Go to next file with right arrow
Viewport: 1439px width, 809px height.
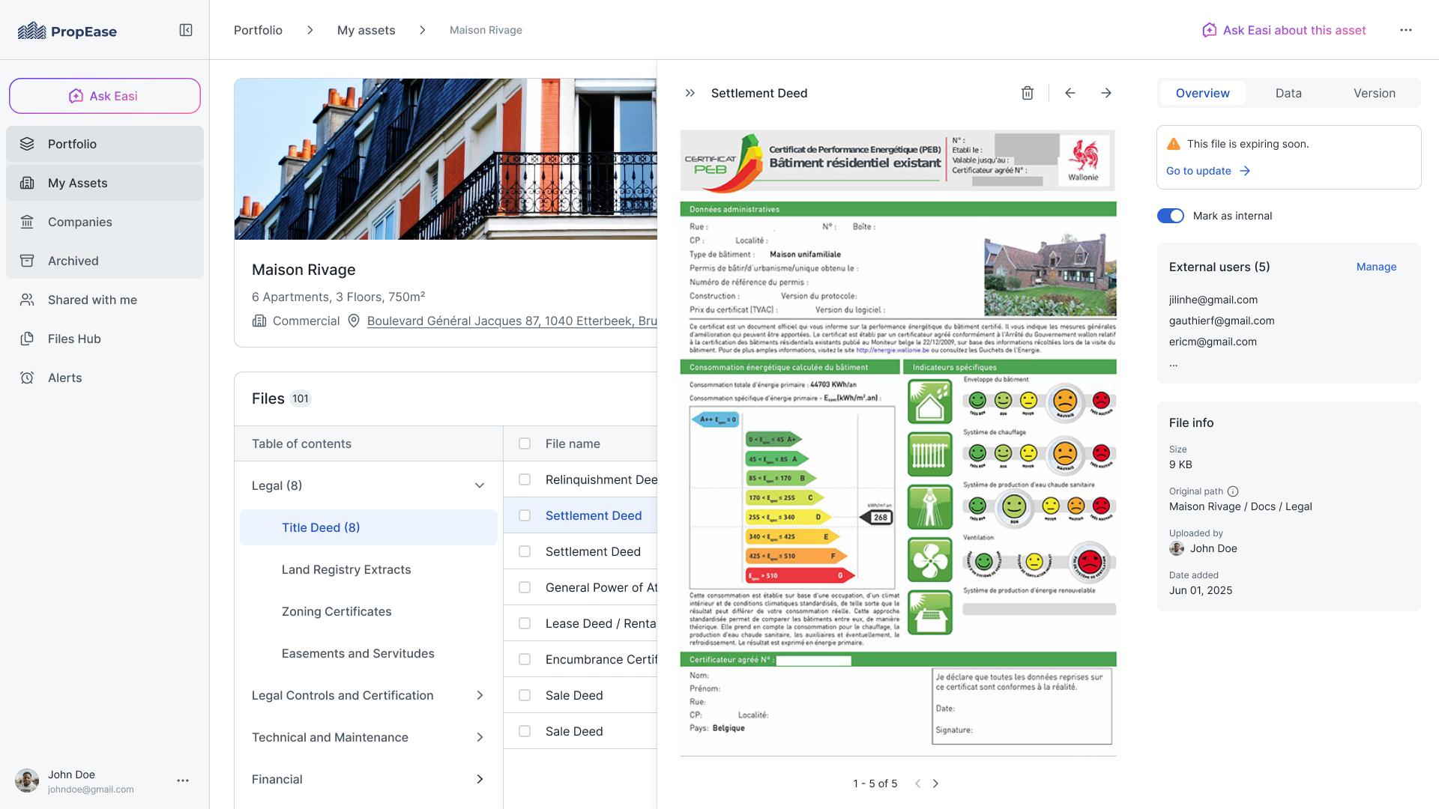[x=1106, y=93]
